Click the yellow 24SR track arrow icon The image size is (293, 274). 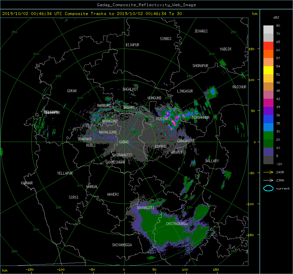click(268, 172)
